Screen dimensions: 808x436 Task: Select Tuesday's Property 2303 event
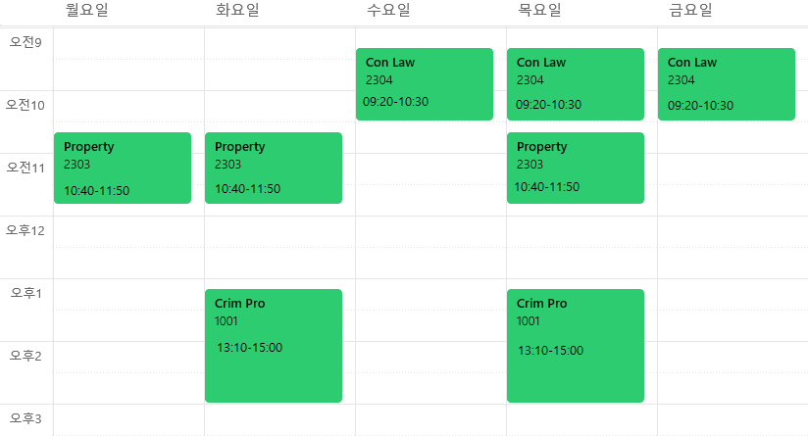click(274, 168)
